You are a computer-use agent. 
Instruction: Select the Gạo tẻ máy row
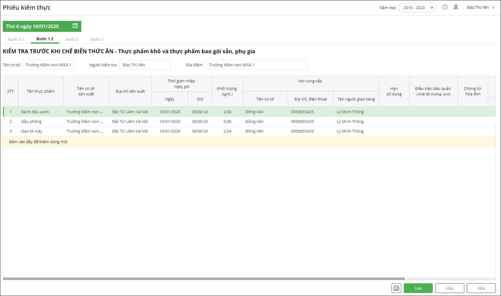pos(32,131)
